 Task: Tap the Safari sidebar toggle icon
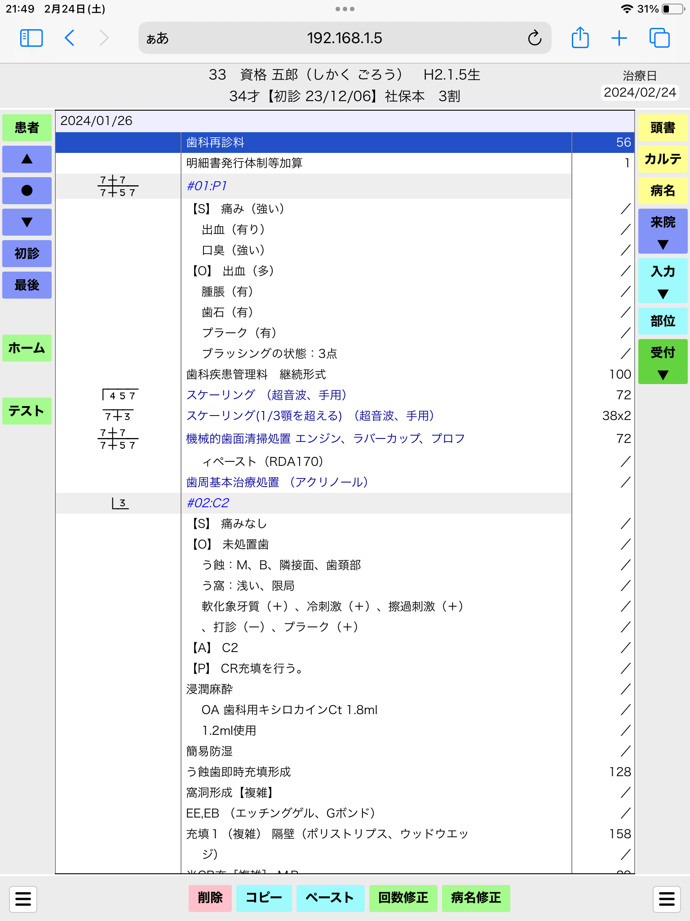pos(31,38)
